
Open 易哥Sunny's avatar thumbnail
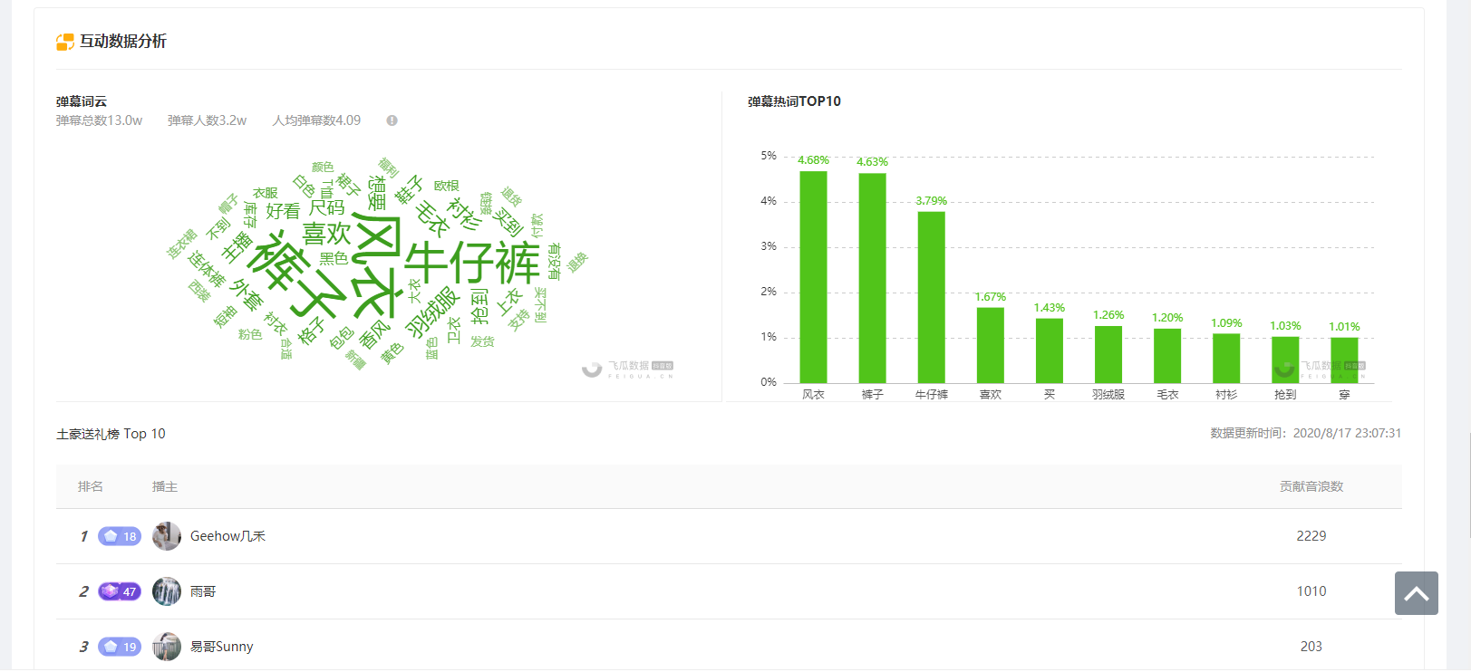point(167,647)
